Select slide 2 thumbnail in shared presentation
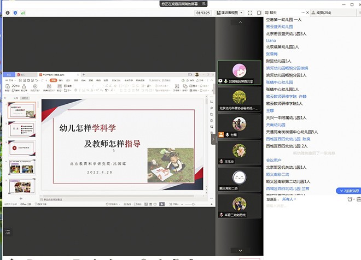The width and height of the screenshot is (361, 260). click(22, 128)
